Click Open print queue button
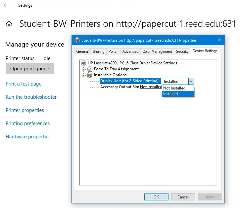 (30, 69)
